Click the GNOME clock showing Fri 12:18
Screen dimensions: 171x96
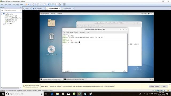click(144, 14)
